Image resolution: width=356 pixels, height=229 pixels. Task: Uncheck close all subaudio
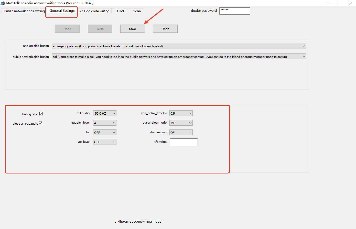(x=40, y=123)
